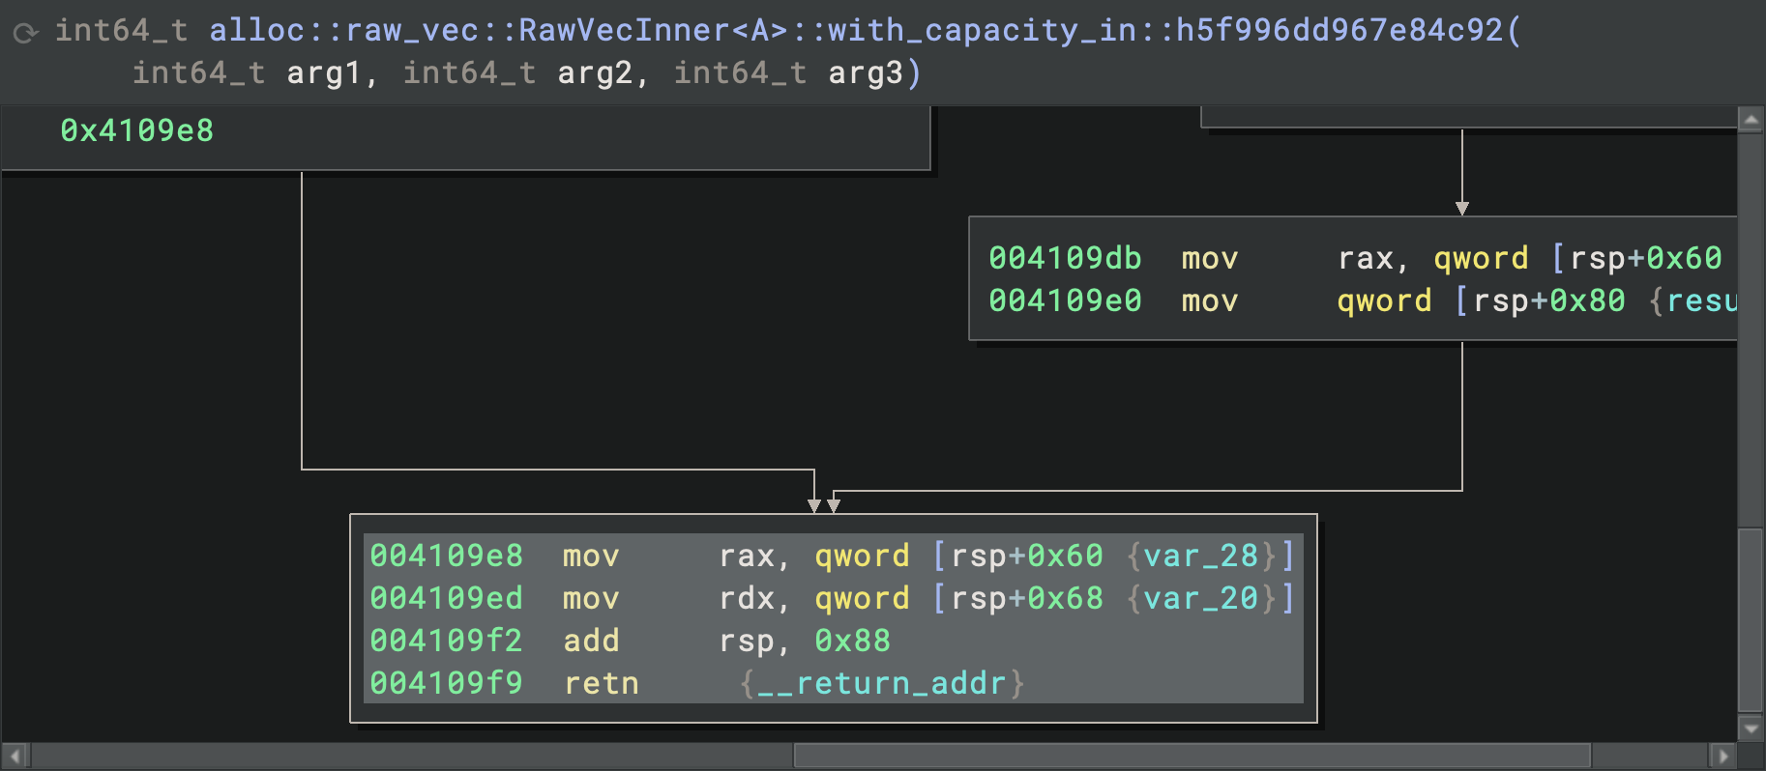
Task: Select the 0x88 constant in add instruction
Action: 852,641
